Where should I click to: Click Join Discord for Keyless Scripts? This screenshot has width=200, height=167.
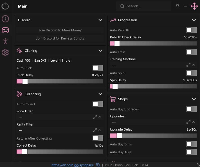coord(60,38)
